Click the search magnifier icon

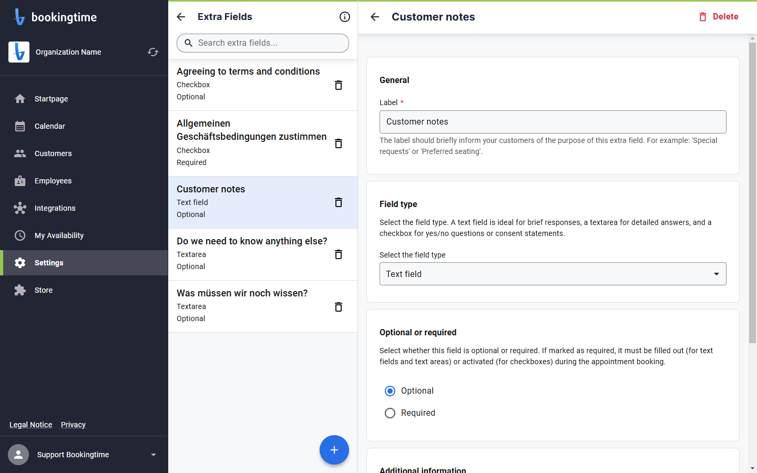(188, 43)
